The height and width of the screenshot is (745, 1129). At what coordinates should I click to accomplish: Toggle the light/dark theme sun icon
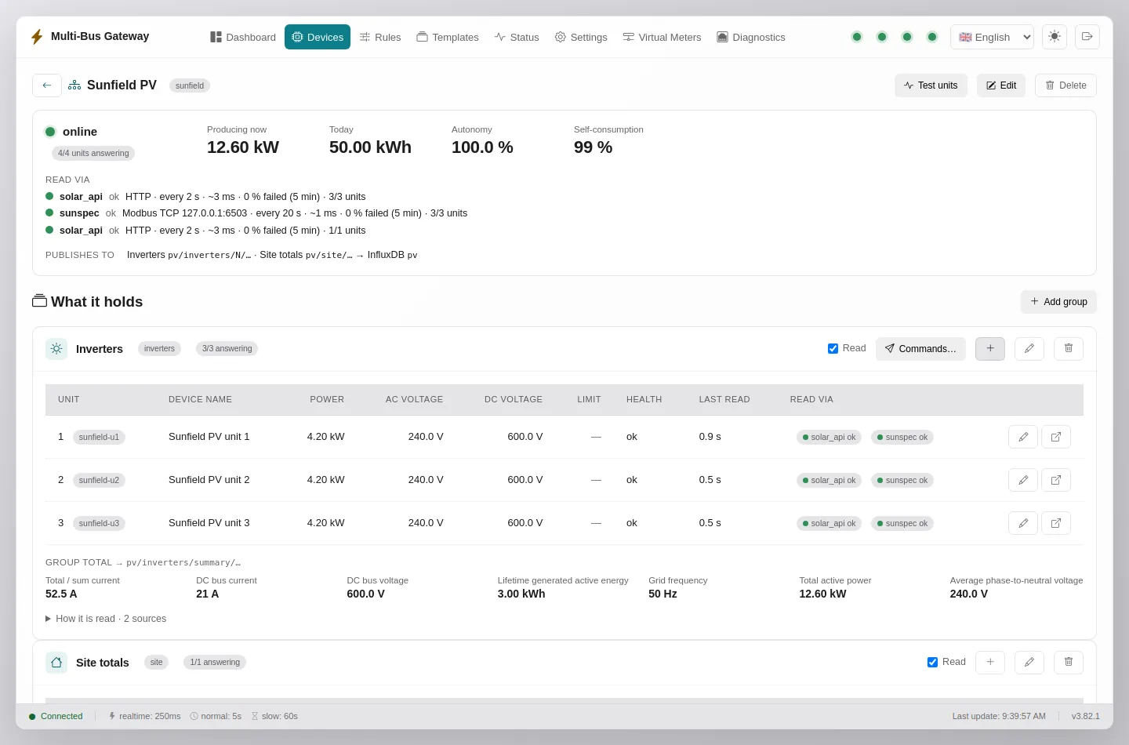click(x=1055, y=37)
